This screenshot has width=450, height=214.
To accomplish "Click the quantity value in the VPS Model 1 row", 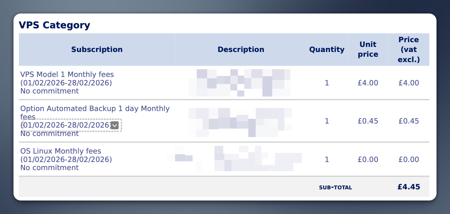I will (x=327, y=83).
